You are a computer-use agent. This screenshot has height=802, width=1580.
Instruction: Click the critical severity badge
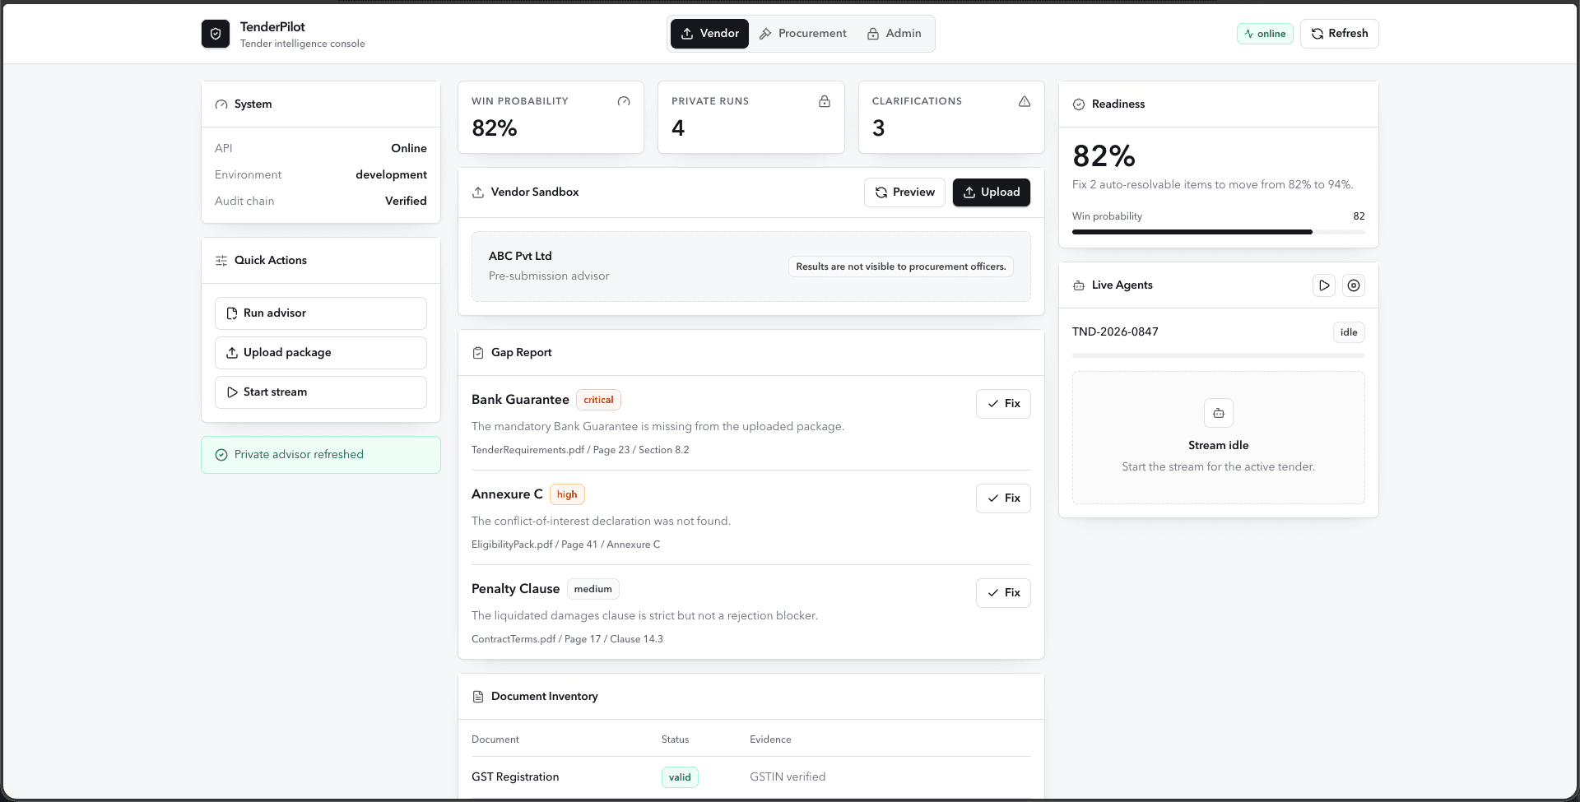[x=598, y=400]
